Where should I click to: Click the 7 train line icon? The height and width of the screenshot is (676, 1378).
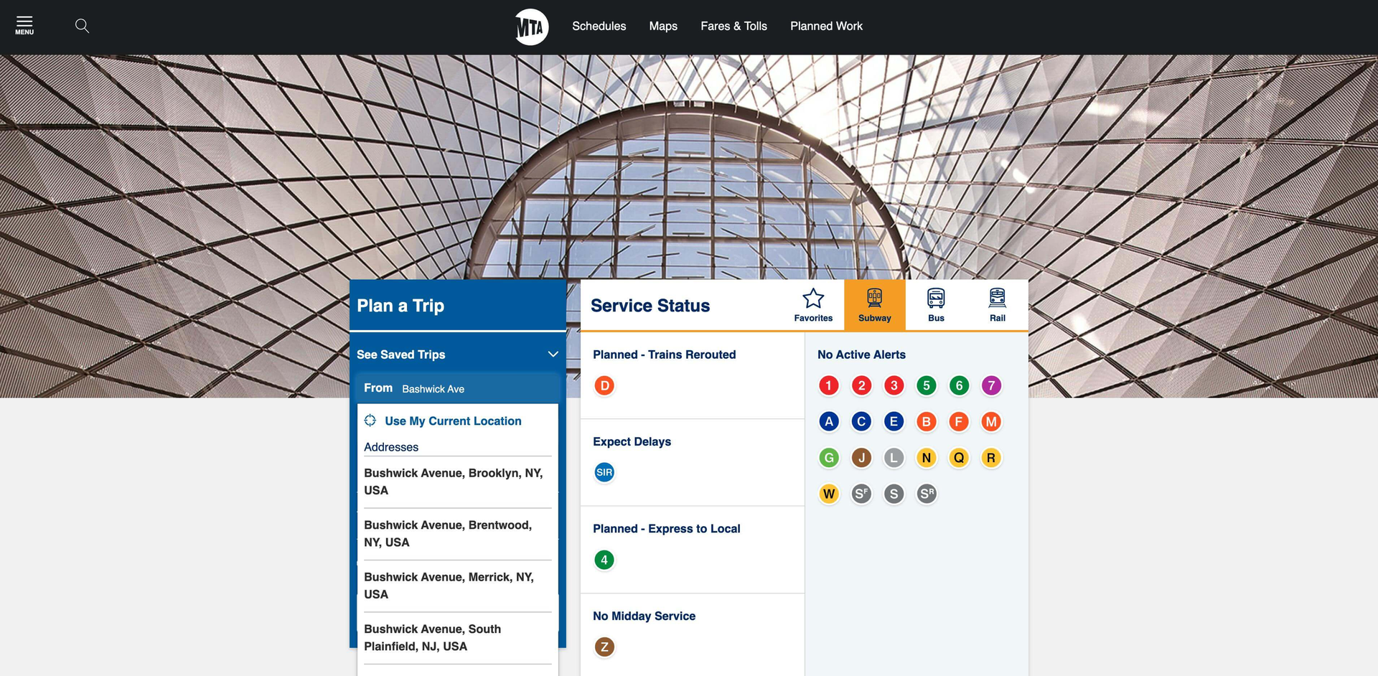click(x=991, y=385)
